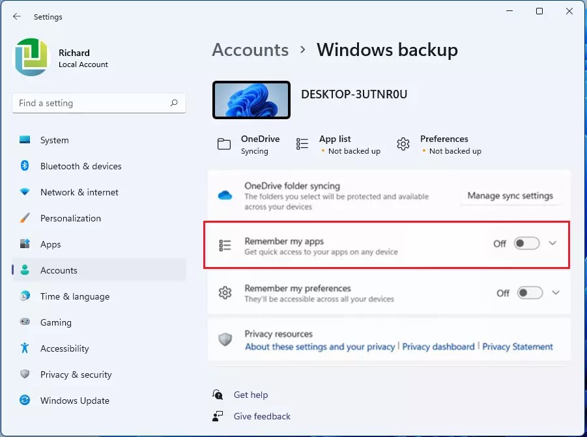Click the DESKTOP-3UTNR0U device name

click(x=354, y=94)
